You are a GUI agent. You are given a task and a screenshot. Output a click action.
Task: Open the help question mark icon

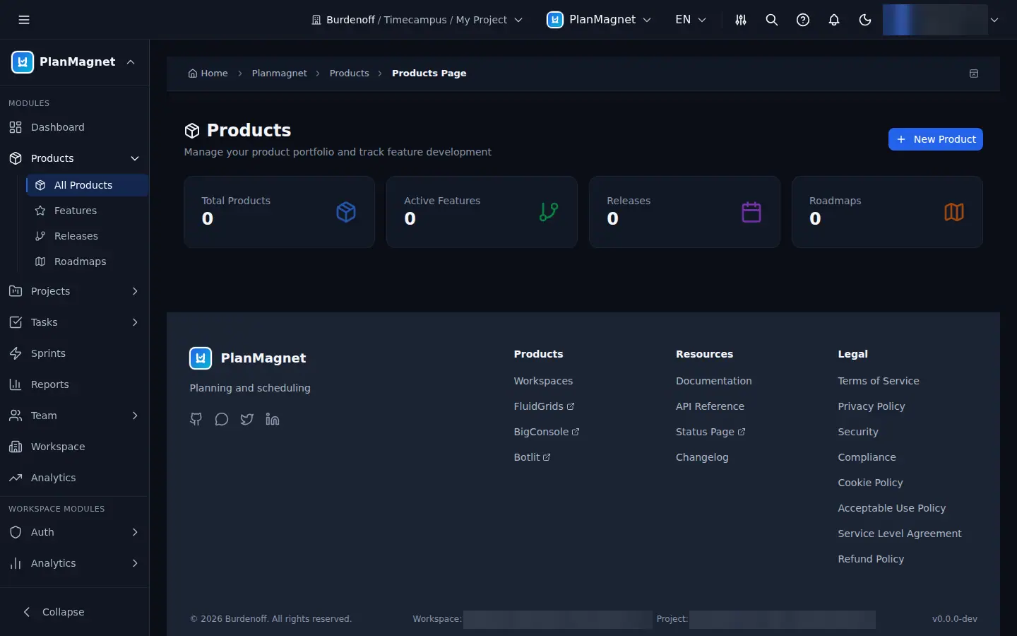click(x=803, y=20)
